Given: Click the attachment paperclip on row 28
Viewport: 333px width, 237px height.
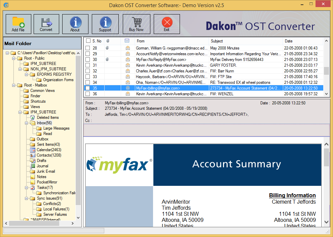Looking at the screenshot, I should coord(107,48).
